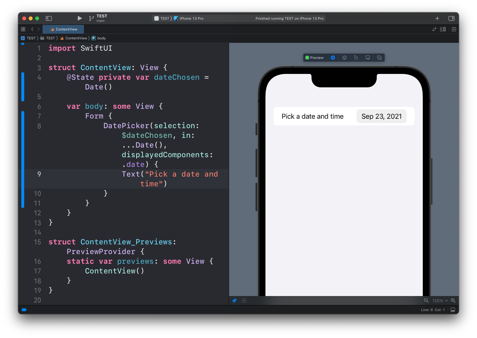This screenshot has width=477, height=338.
Task: Toggle the inspector panel on the right
Action: (x=452, y=18)
